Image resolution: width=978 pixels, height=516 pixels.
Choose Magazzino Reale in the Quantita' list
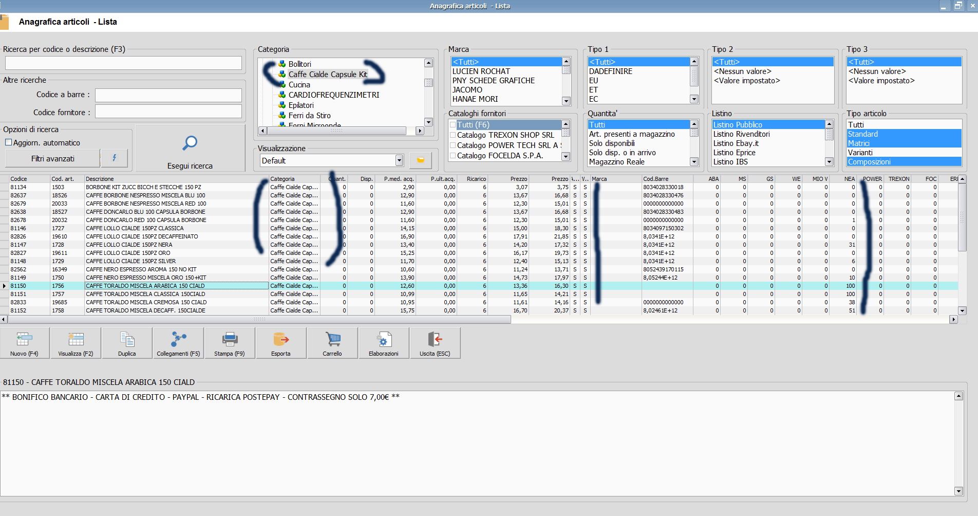point(638,162)
